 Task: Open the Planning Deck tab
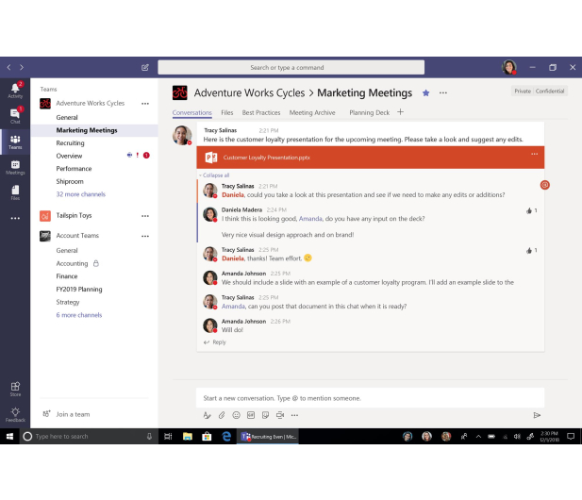pos(370,112)
